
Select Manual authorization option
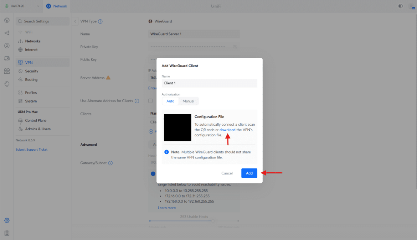[x=188, y=101]
